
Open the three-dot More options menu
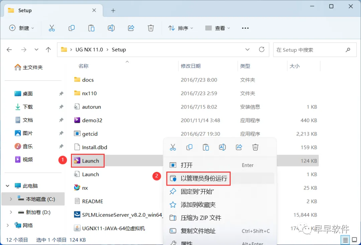pos(245,28)
